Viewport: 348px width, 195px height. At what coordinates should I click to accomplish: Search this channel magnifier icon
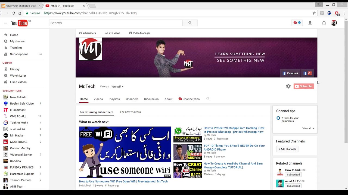[x=208, y=99]
